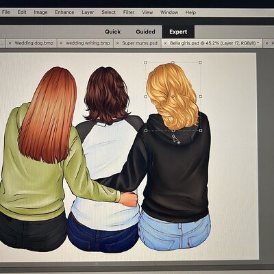Viewport: 274px width, 274px height.
Task: Close the Super mums.psd tab
Action: (117, 43)
